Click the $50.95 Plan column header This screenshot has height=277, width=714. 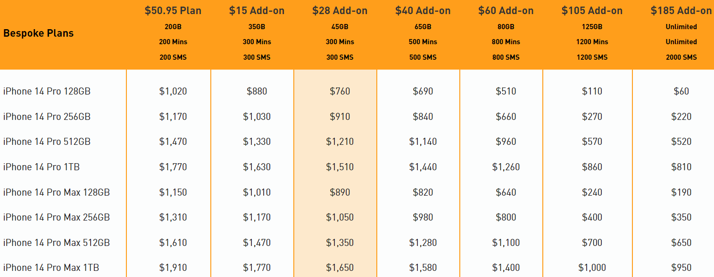tap(173, 11)
